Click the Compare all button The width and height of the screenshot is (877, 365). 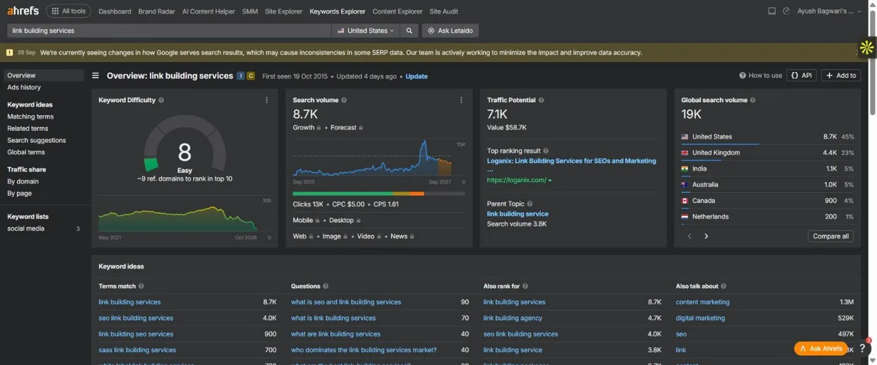pos(831,237)
